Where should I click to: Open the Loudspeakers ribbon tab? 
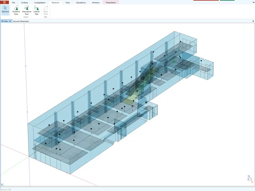click(40, 3)
